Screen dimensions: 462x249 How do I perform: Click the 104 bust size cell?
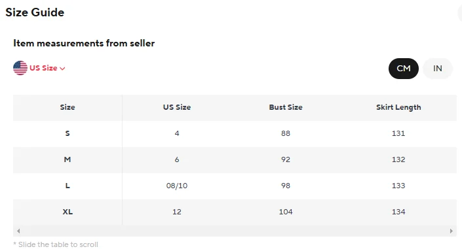pyautogui.click(x=286, y=212)
